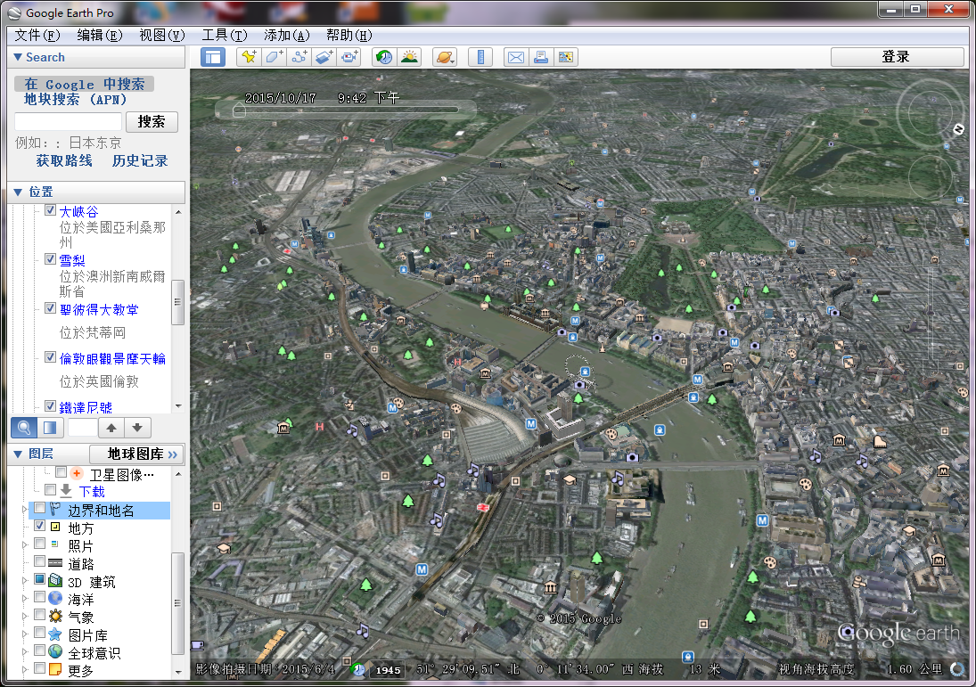Uncheck the 雪梨 place checkbox
976x687 pixels.
tap(51, 259)
